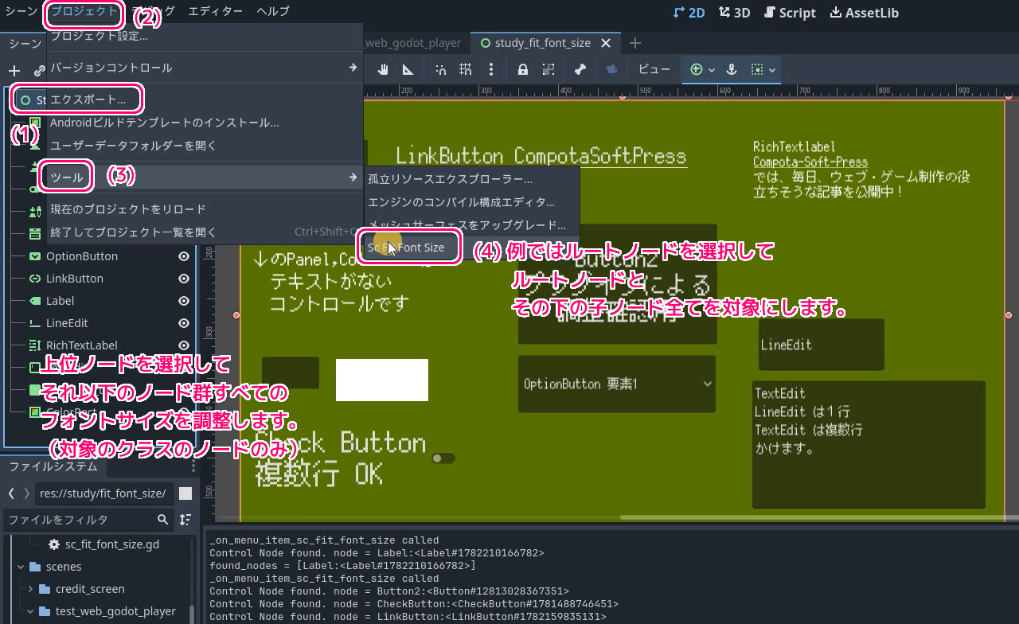The width and height of the screenshot is (1019, 624).
Task: Choose プロジェクト設定... menu entry
Action: click(x=205, y=36)
